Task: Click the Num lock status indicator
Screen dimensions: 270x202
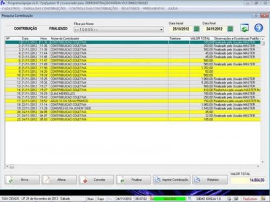Action: 90,199
